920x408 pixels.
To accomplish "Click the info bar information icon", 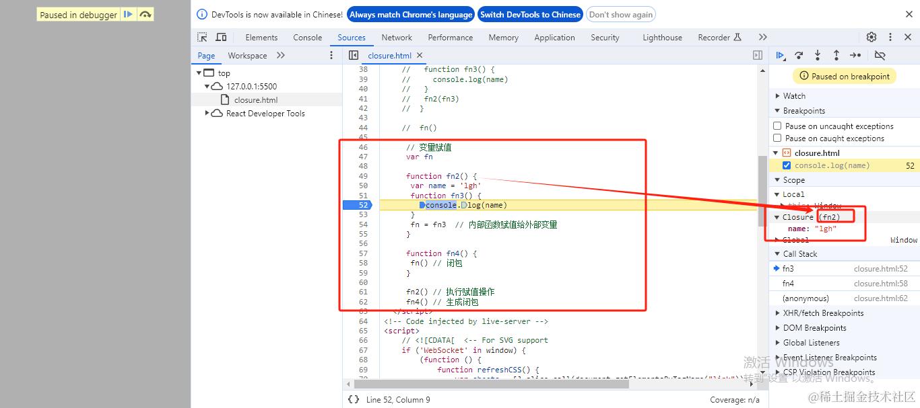I will click(202, 14).
